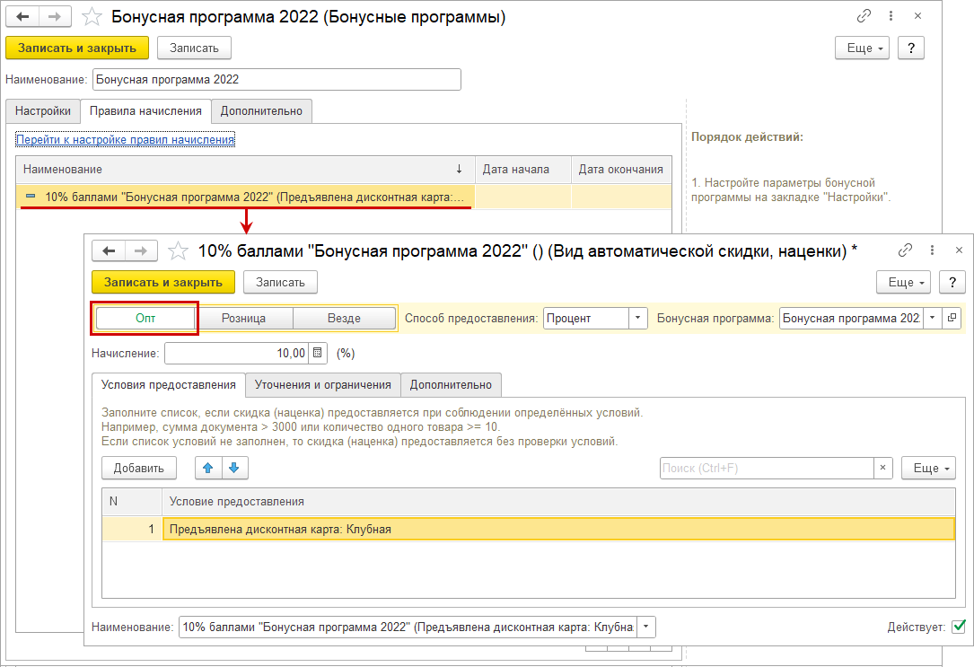Open help with ? button in 10% баллами window
The image size is (974, 667).
952,282
